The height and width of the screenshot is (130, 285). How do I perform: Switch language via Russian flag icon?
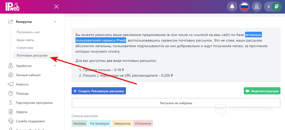tap(244, 7)
